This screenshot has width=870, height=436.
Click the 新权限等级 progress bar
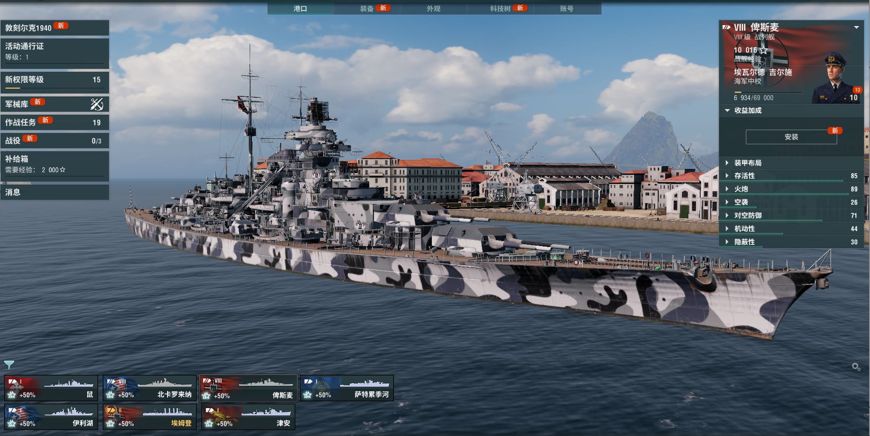click(x=55, y=88)
